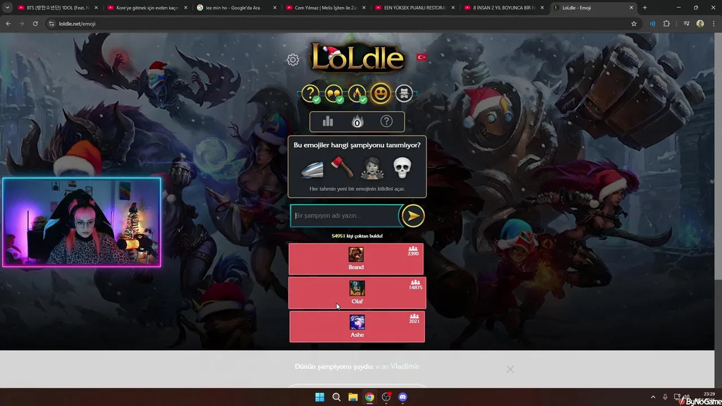This screenshot has width=722, height=406.
Task: Focus the champion name input field
Action: click(345, 215)
